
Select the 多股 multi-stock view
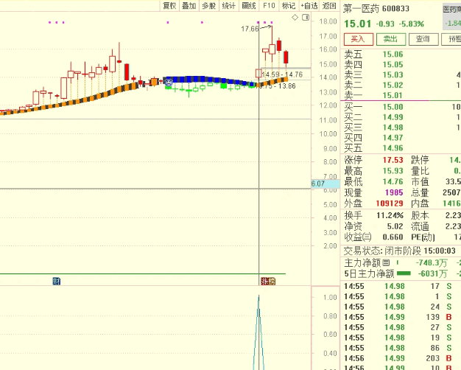pyautogui.click(x=209, y=6)
